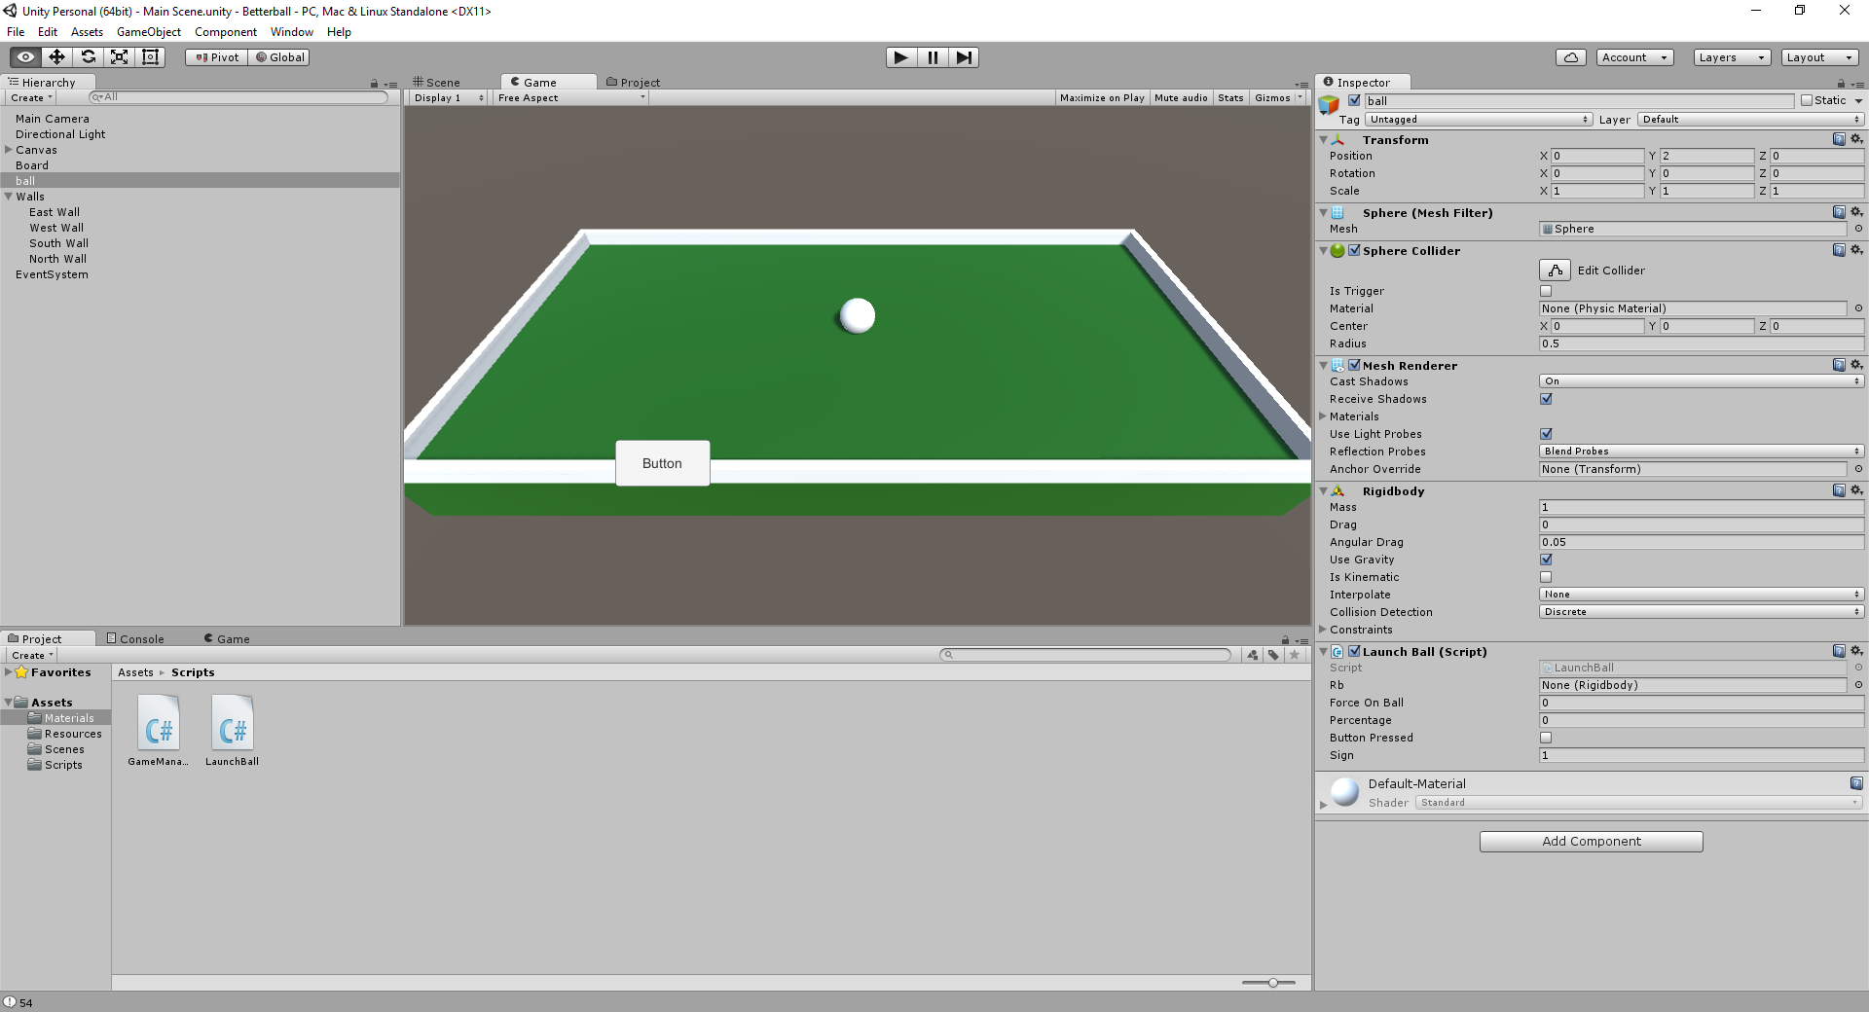1869x1012 pixels.
Task: Collapse the Walls group in Hierarchy
Action: (9, 197)
